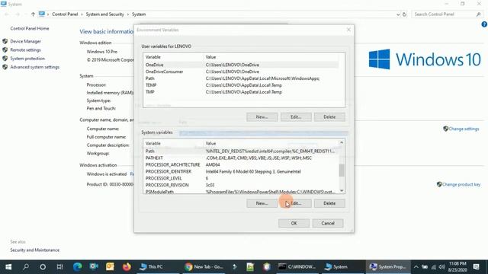This screenshot has width=488, height=274.
Task: Open the Windows Start menu
Action: point(8,266)
